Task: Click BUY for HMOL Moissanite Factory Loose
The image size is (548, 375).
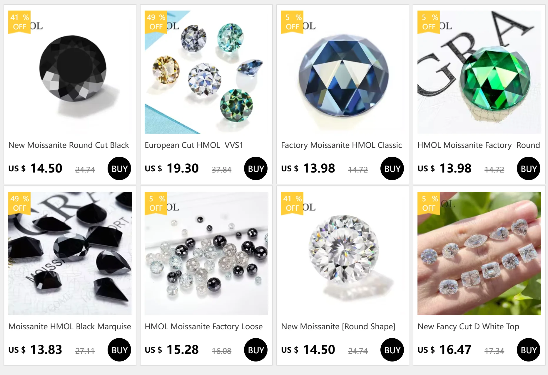Action: click(x=256, y=350)
